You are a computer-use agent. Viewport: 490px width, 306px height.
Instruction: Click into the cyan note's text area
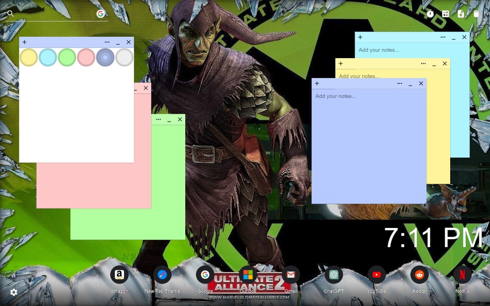click(412, 50)
